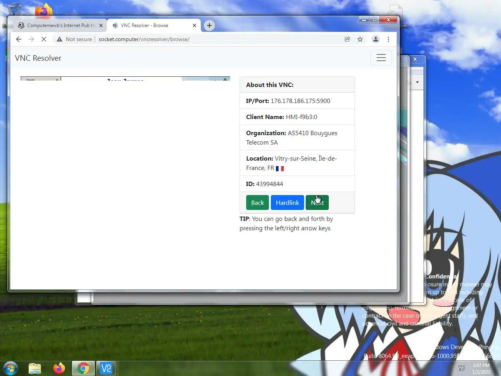
Task: Click the VNC screenshot preview
Action: 125,79
